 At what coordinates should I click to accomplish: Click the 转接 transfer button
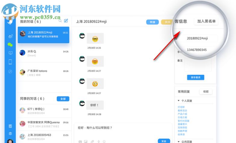point(152,22)
